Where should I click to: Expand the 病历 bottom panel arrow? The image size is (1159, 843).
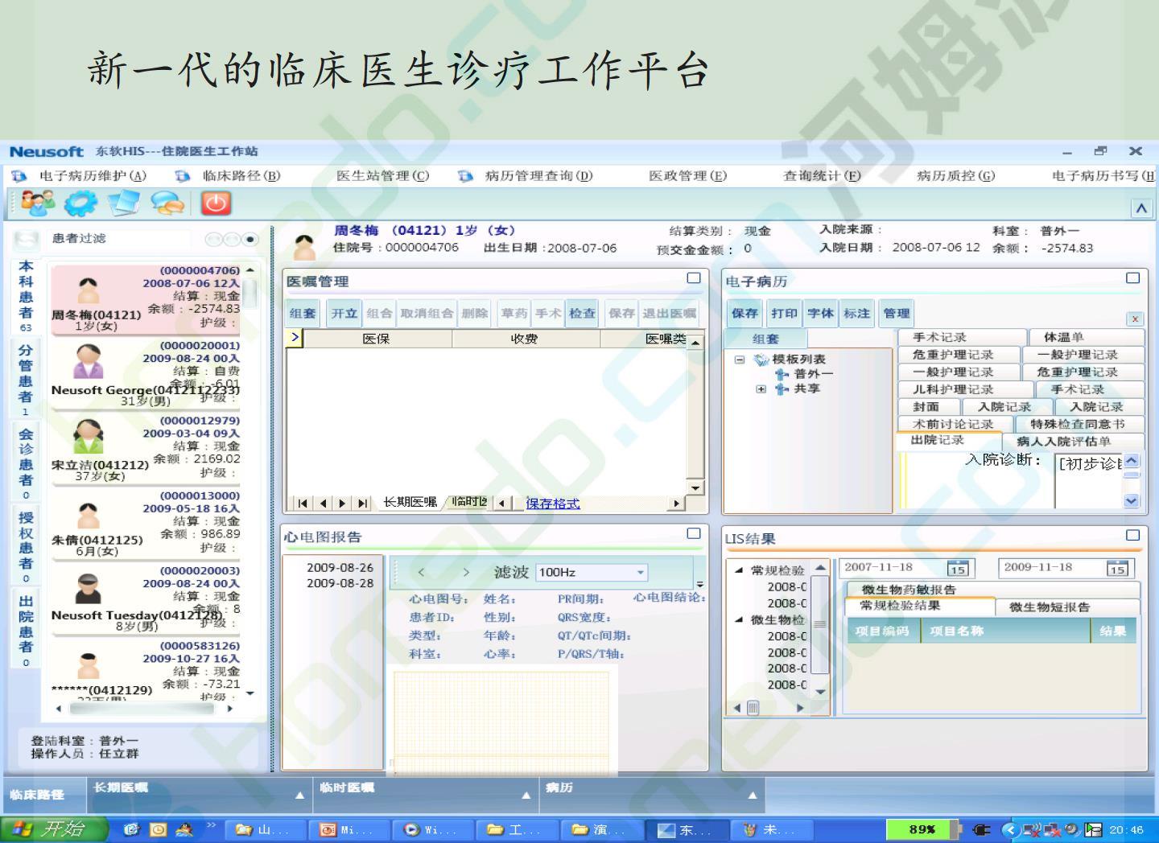point(753,796)
